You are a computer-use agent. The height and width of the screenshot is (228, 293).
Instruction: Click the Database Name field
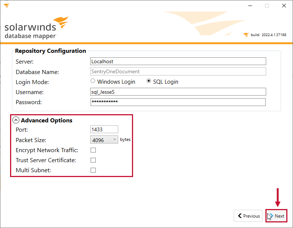coord(178,71)
